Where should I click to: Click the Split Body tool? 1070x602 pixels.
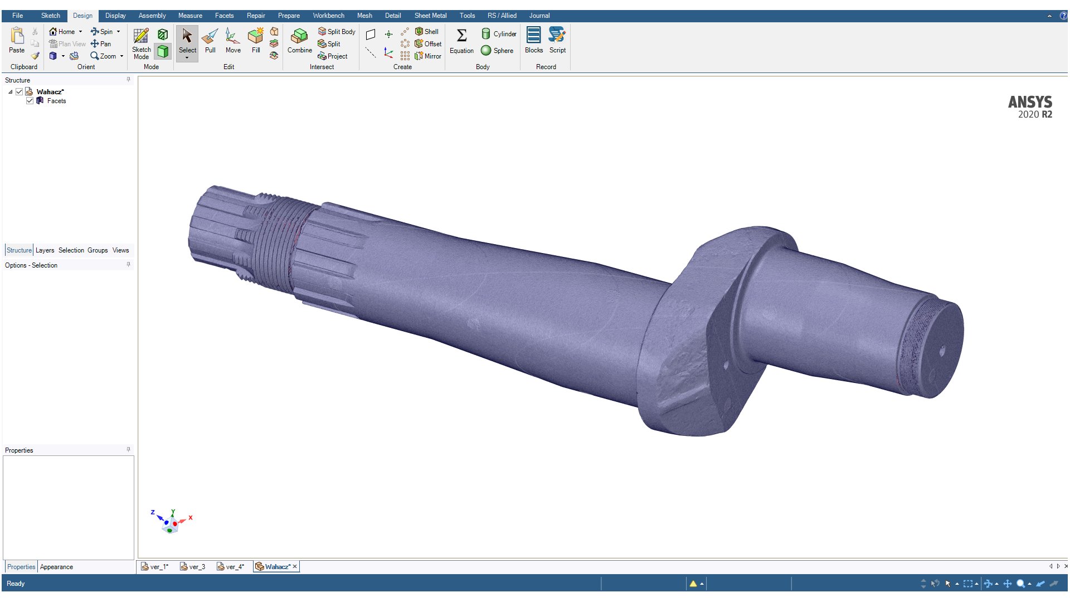tap(337, 32)
